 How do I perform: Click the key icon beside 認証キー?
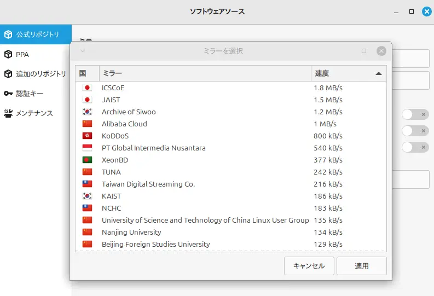[8, 94]
